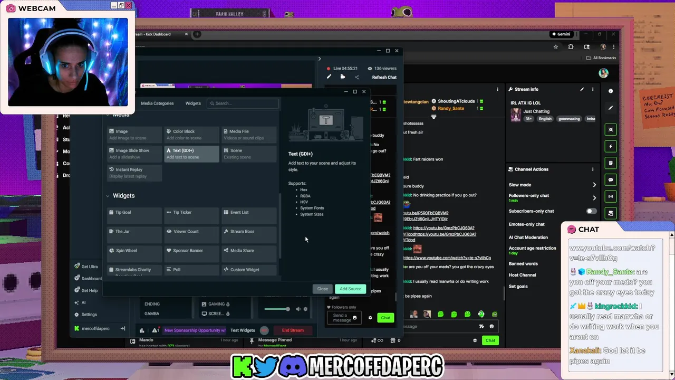Open a new browser tab
Screen dimensions: 675x380
click(x=197, y=34)
